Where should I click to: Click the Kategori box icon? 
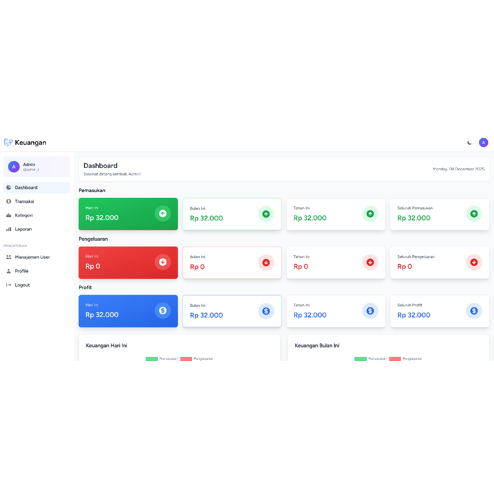[x=9, y=215]
